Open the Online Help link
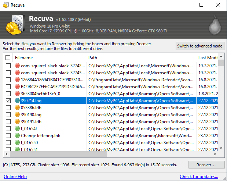 pos(15,177)
